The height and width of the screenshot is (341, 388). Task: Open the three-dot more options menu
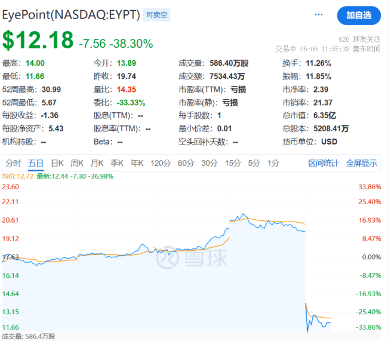(319, 14)
